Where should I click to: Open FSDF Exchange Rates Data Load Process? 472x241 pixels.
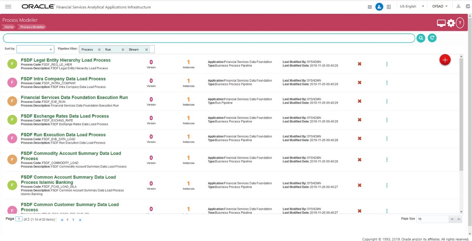(65, 116)
